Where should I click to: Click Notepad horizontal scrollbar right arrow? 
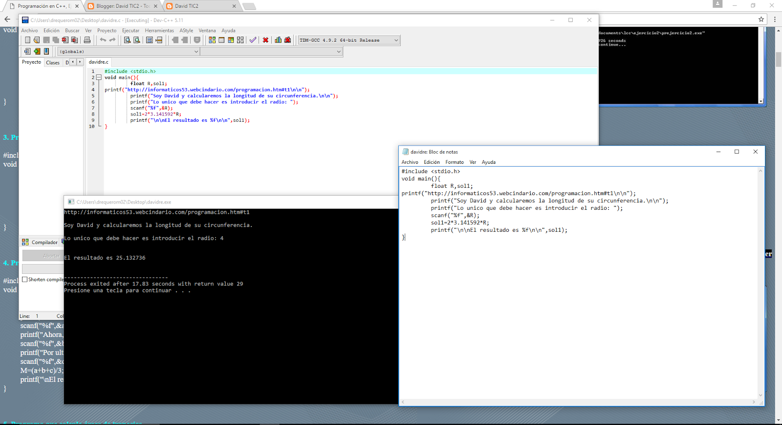pos(754,402)
